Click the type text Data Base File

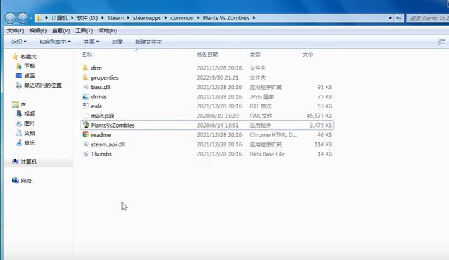click(267, 154)
